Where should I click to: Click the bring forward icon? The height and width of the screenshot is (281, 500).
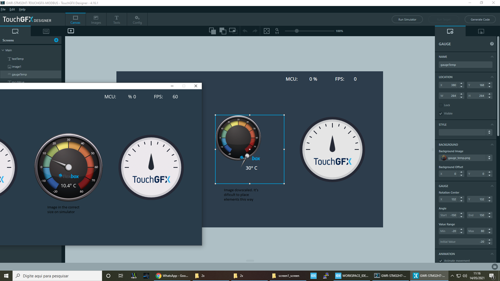click(x=212, y=31)
